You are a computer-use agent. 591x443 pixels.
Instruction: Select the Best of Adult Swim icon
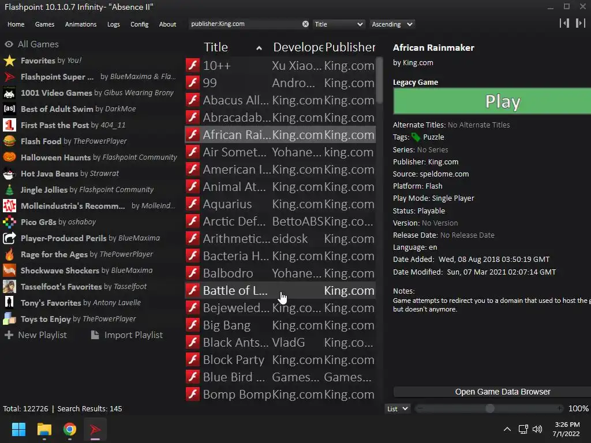[x=9, y=109]
